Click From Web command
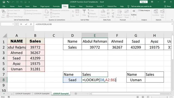Screen dimensions: 174x98 (x=12, y=13)
